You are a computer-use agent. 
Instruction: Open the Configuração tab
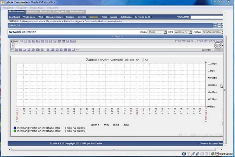click(x=60, y=12)
